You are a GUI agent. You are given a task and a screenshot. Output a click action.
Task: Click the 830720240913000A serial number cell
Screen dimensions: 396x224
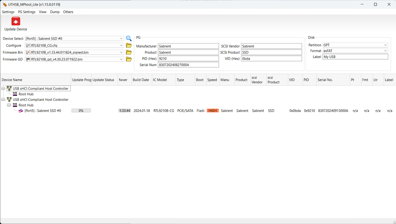click(x=333, y=111)
